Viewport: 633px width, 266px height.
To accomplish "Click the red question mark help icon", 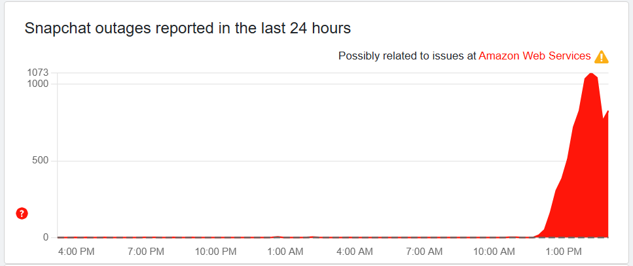I will pyautogui.click(x=22, y=213).
